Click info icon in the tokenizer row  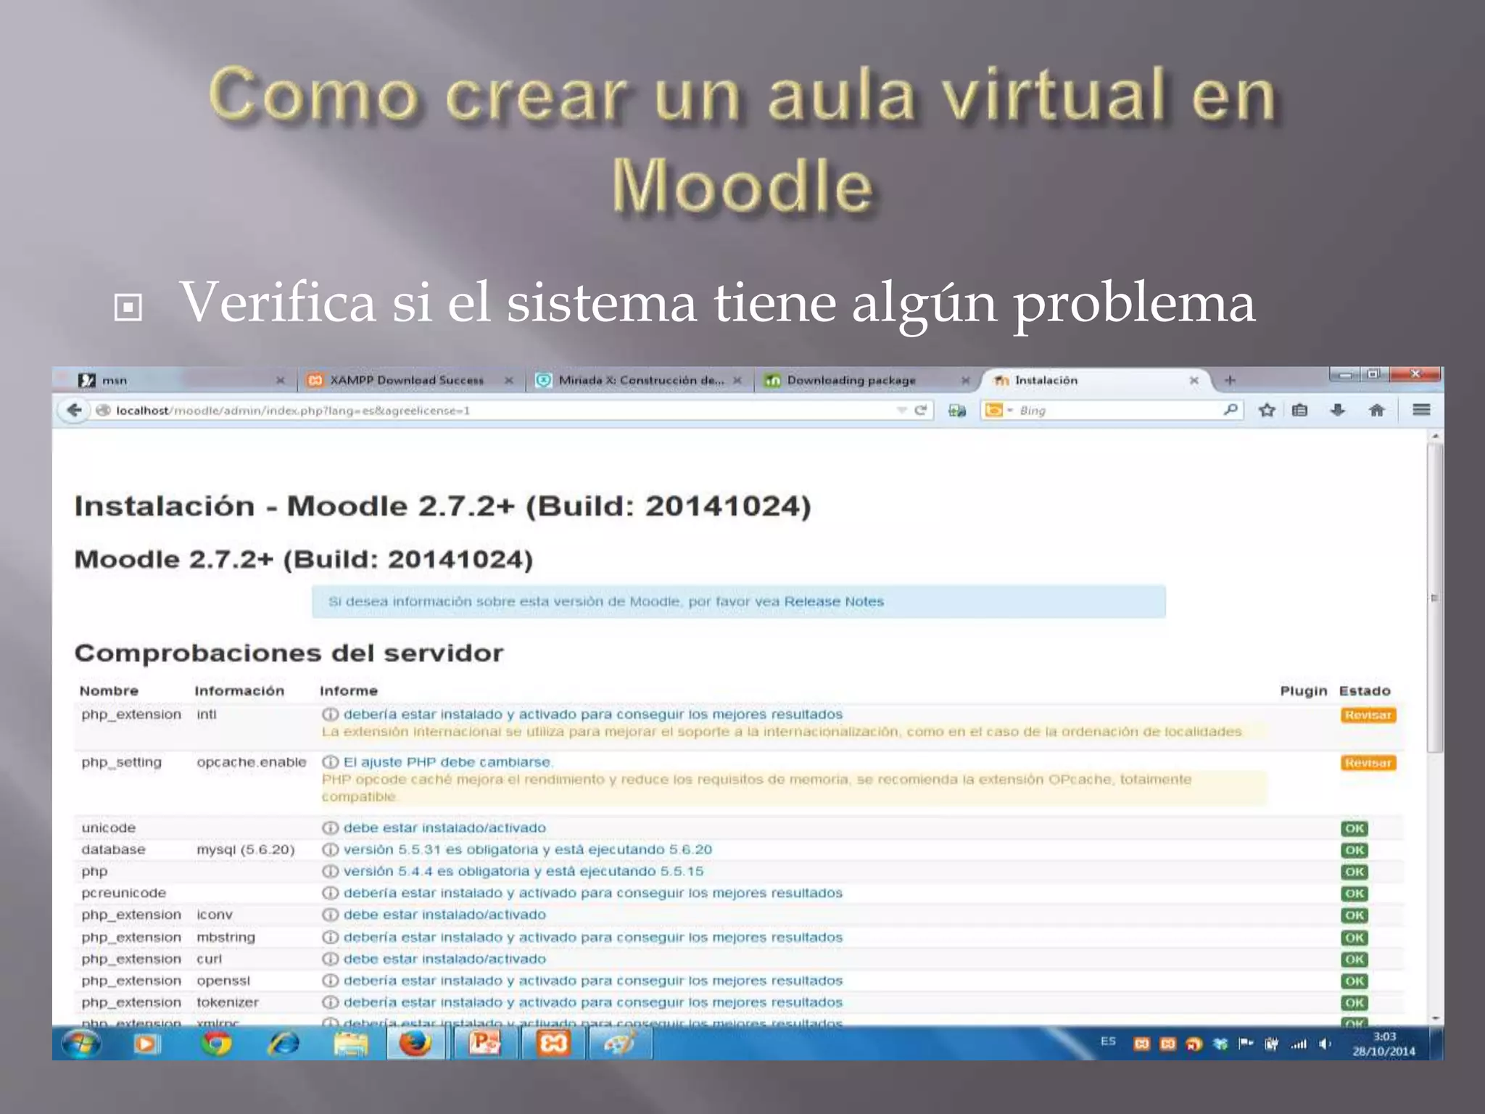330,1002
